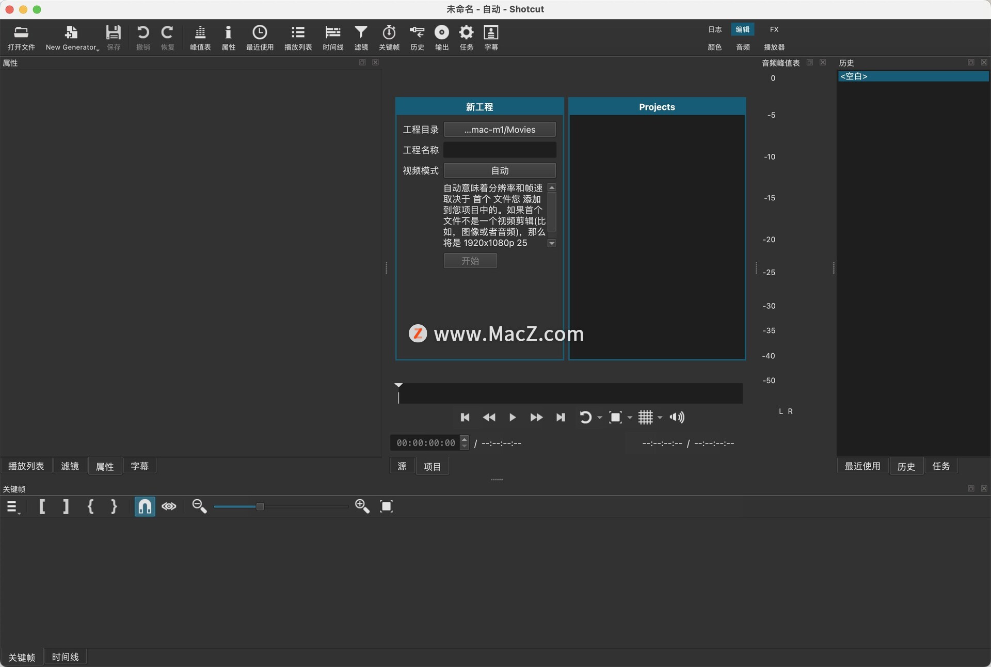Screen dimensions: 991x667
Task: Switch to the 颜色 layout
Action: pos(715,47)
